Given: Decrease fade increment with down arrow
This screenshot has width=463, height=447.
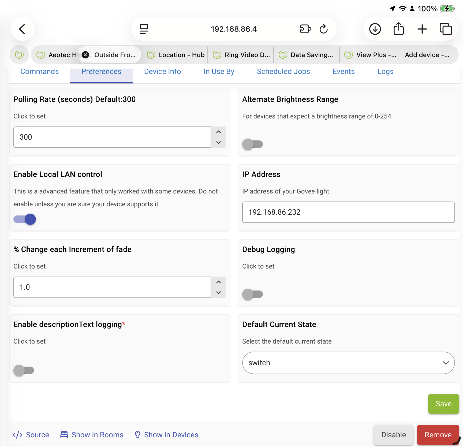Looking at the screenshot, I should pos(219,293).
